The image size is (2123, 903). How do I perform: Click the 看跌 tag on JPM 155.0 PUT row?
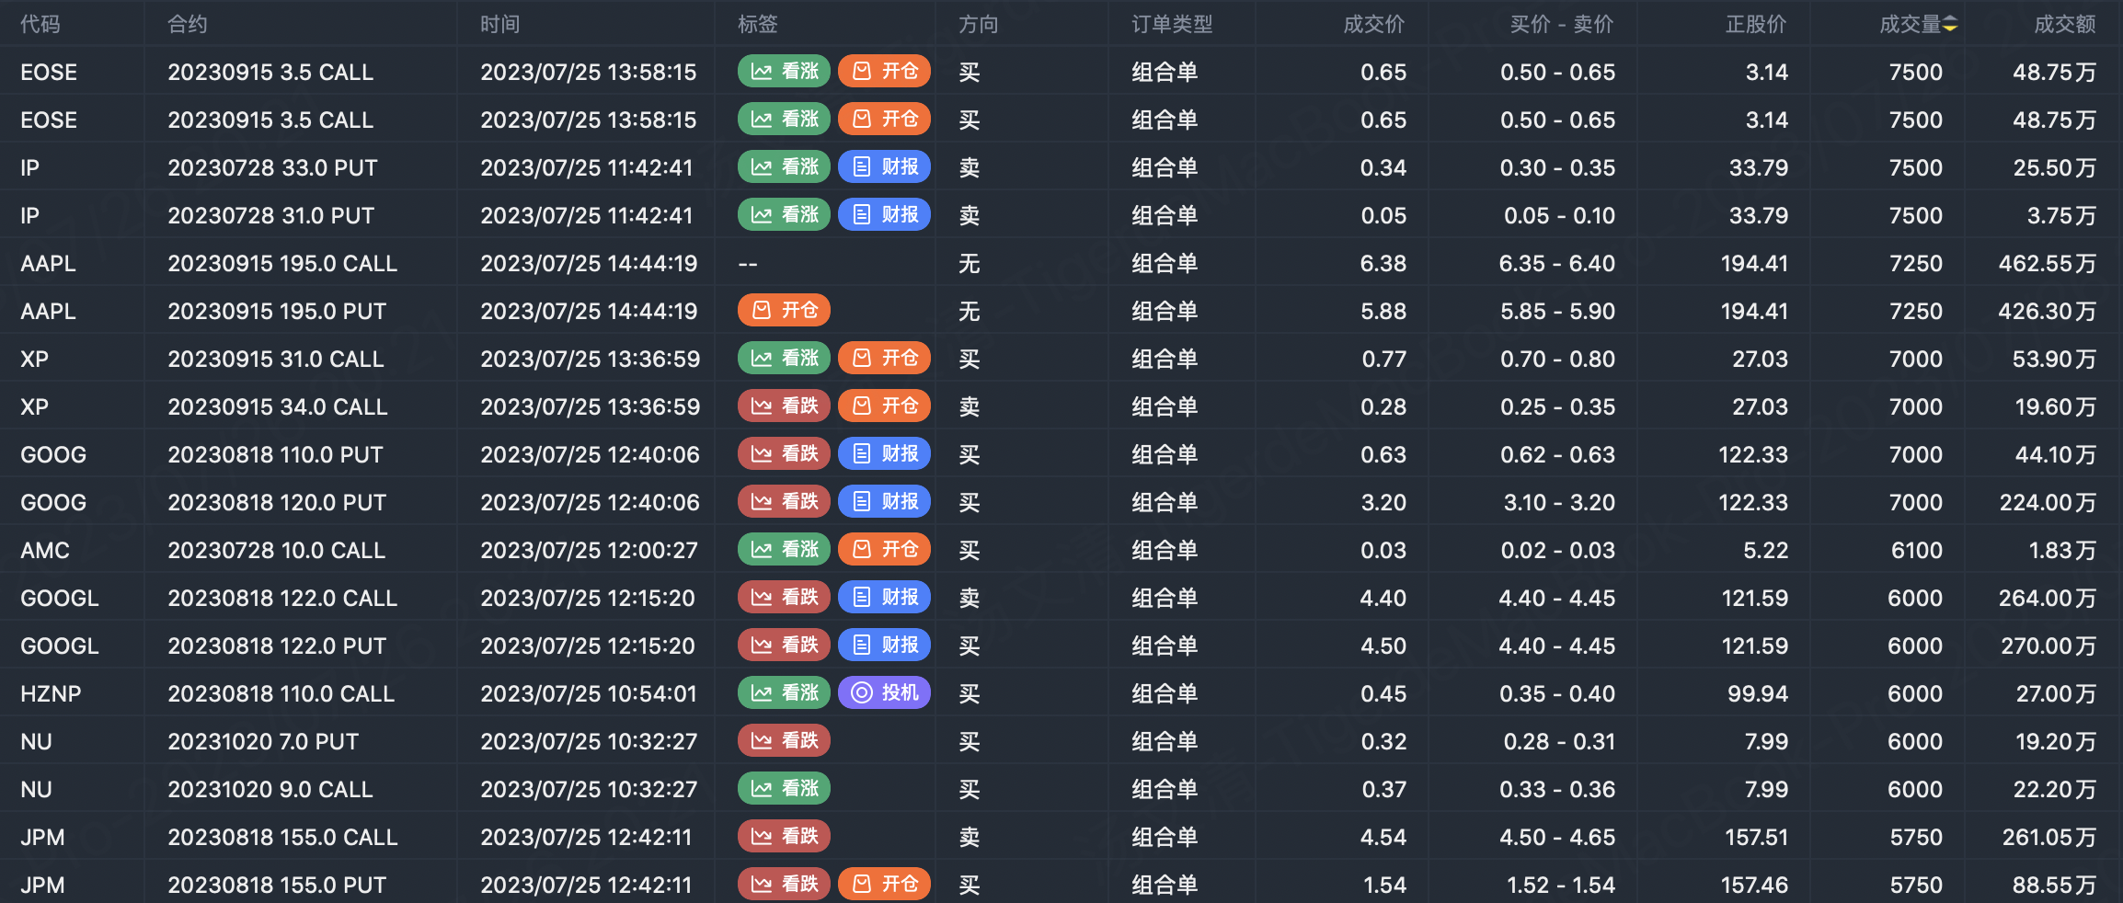(x=784, y=885)
